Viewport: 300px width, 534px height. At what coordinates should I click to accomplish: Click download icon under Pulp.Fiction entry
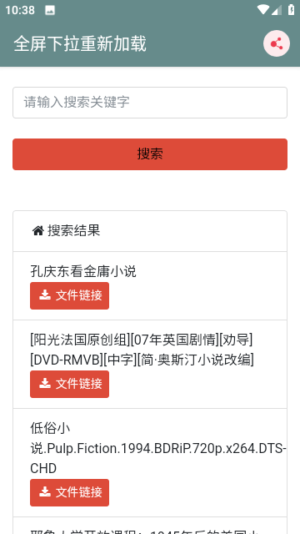(45, 492)
